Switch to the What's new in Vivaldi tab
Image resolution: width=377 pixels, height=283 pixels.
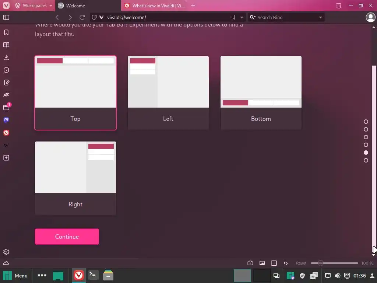[x=155, y=6]
